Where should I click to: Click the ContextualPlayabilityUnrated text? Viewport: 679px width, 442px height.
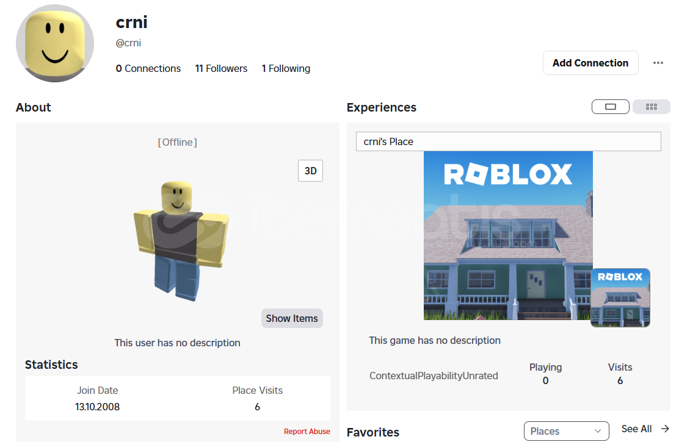[x=434, y=376]
